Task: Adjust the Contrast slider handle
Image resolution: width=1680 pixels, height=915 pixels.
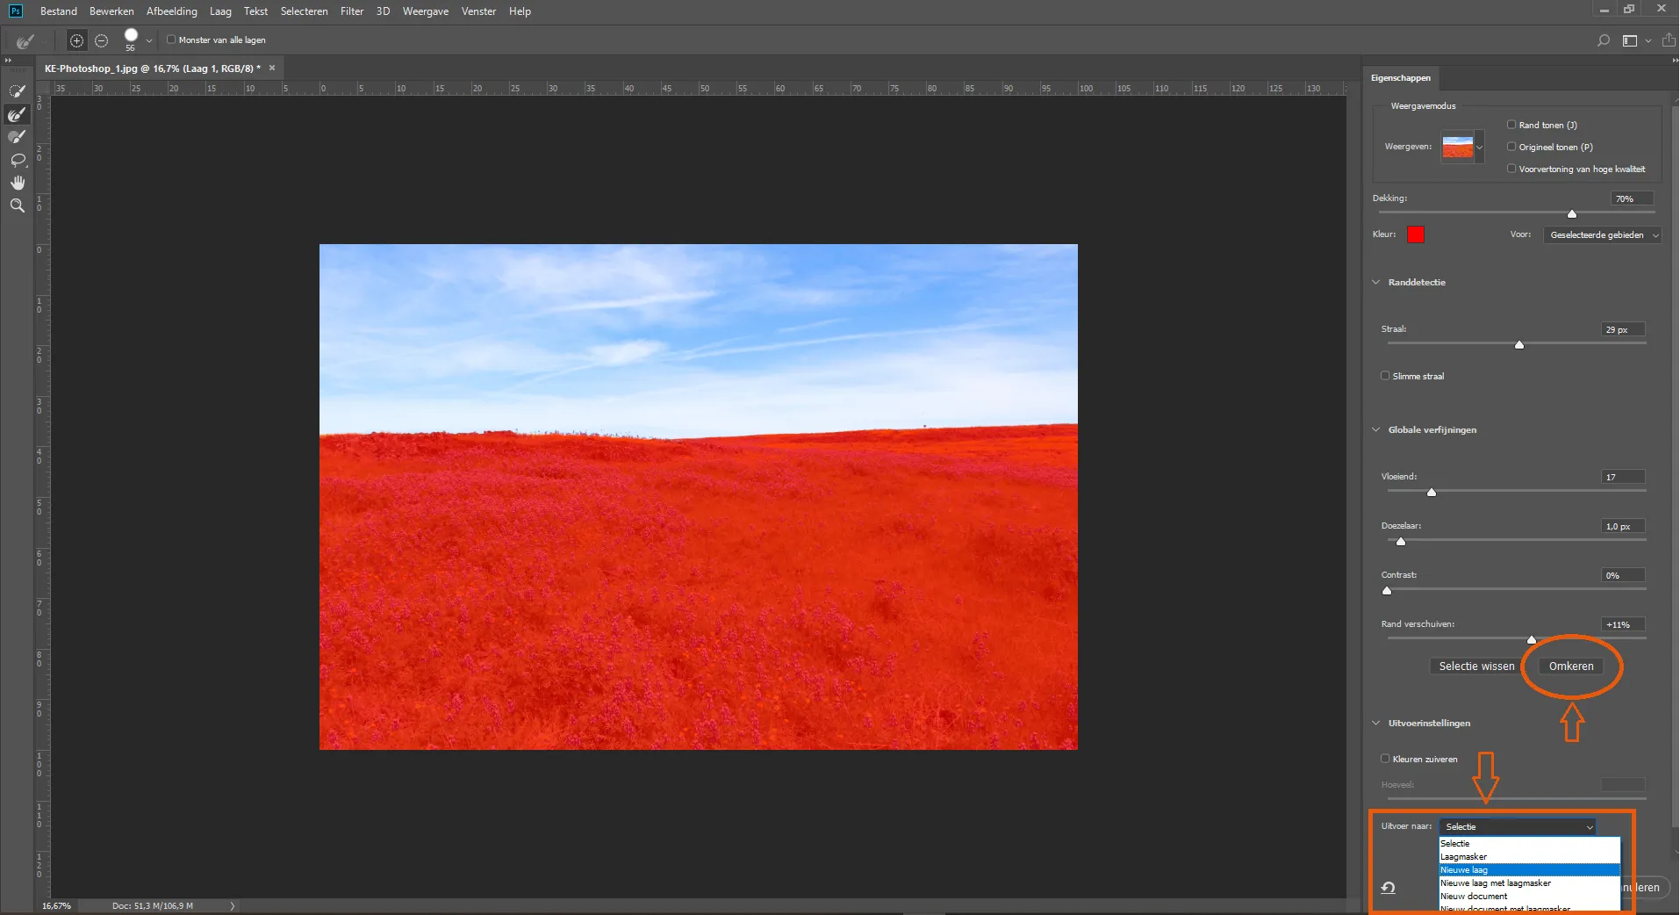Action: click(1387, 591)
